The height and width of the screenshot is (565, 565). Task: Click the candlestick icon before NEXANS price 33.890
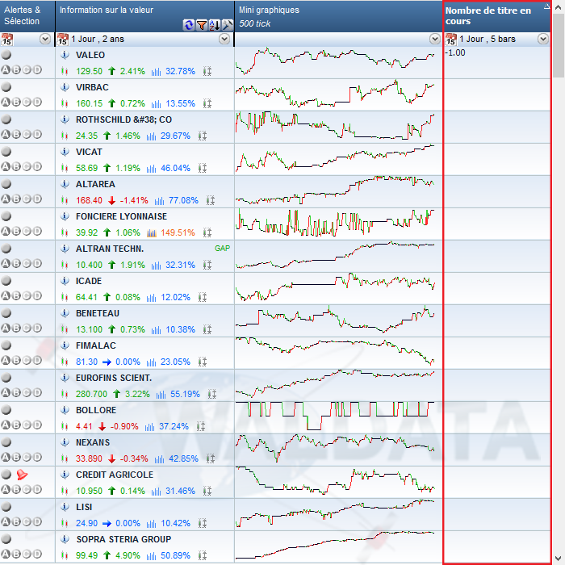pos(65,458)
